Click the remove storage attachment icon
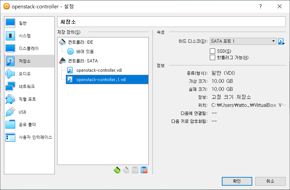This screenshot has height=190, width=290. click(144, 170)
